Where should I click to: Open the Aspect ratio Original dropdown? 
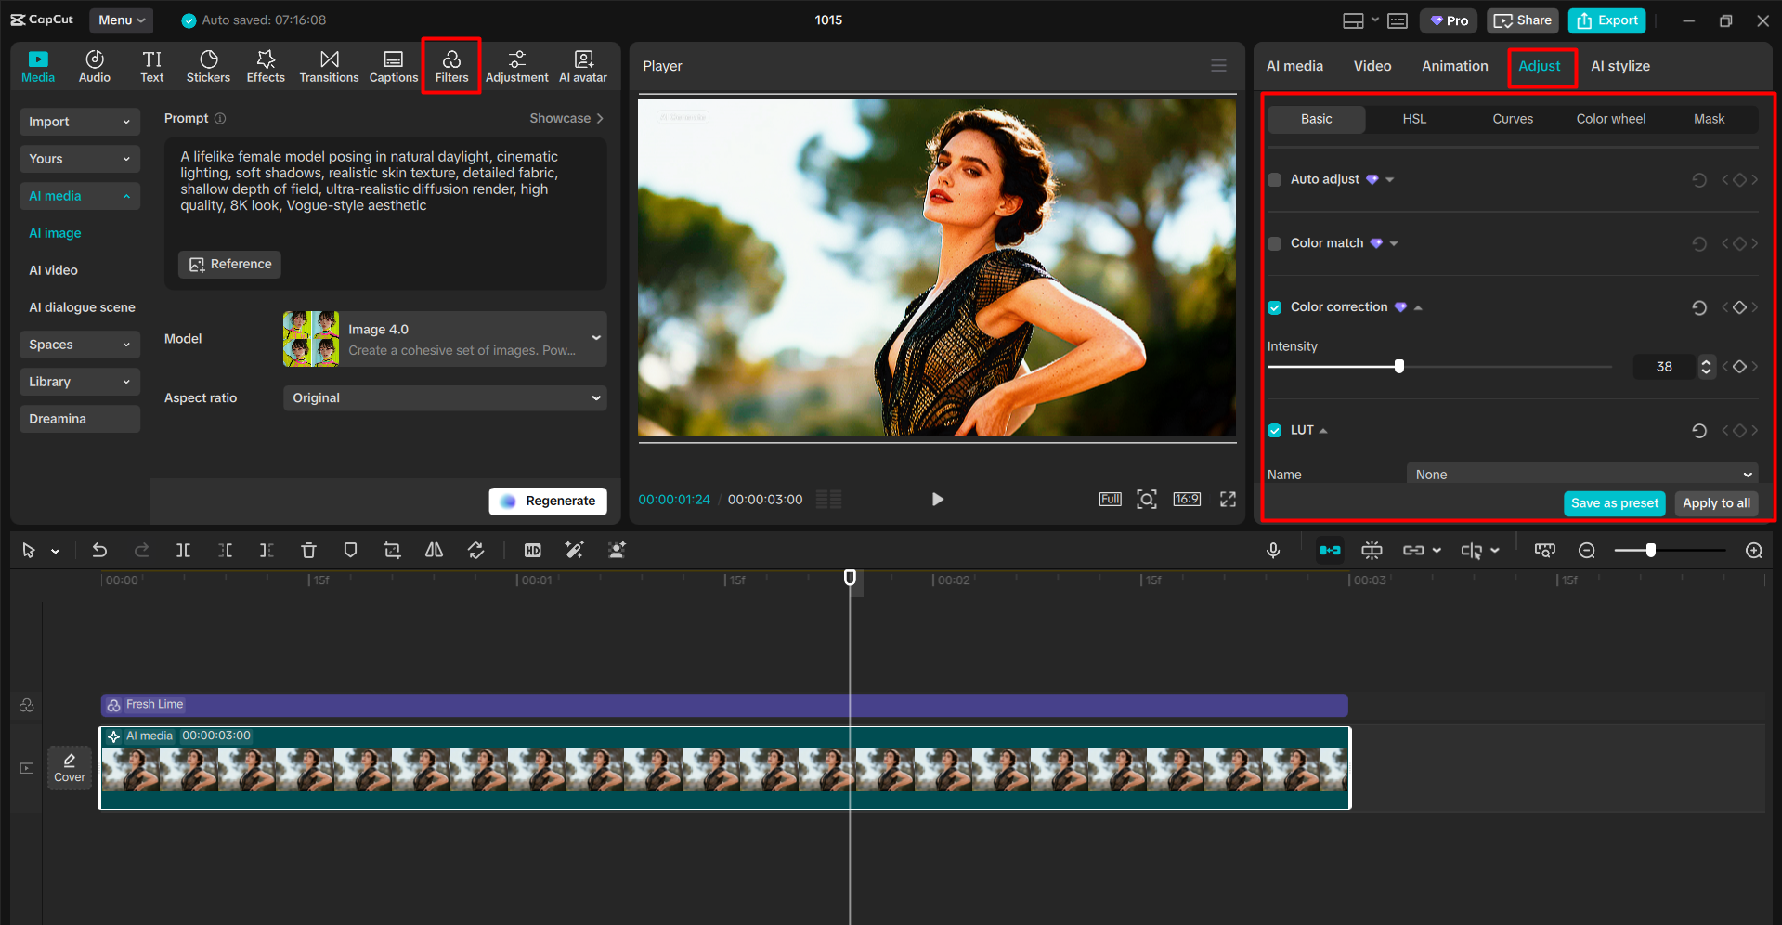point(444,398)
